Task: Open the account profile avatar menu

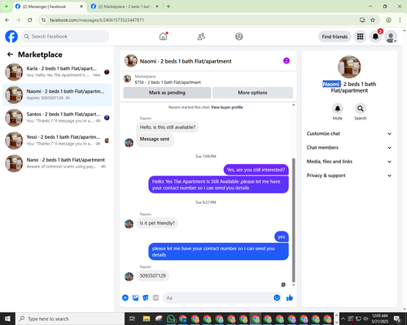Action: click(x=391, y=37)
